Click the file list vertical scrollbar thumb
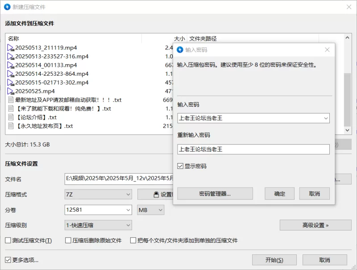Image resolution: width=357 pixels, height=270 pixels. tap(347, 99)
